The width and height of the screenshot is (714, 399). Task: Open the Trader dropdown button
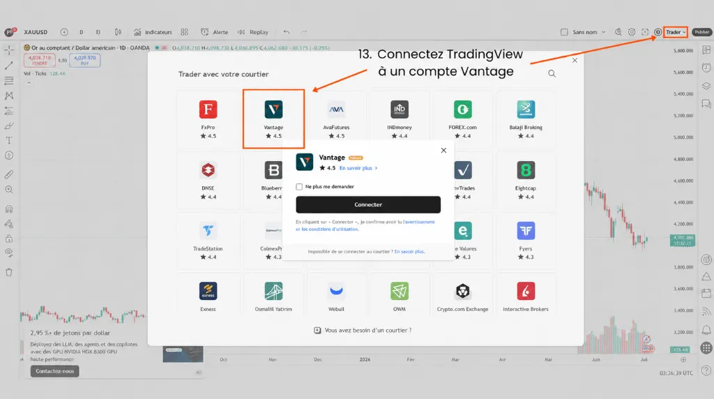pyautogui.click(x=675, y=32)
